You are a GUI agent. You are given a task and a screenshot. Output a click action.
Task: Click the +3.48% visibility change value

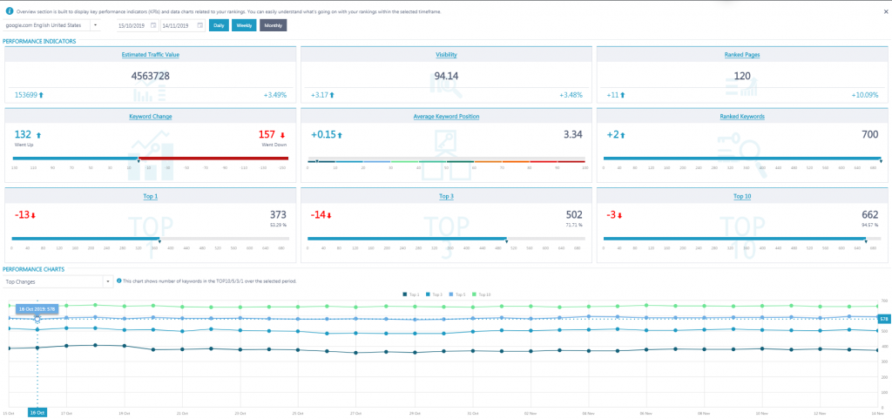click(x=571, y=95)
